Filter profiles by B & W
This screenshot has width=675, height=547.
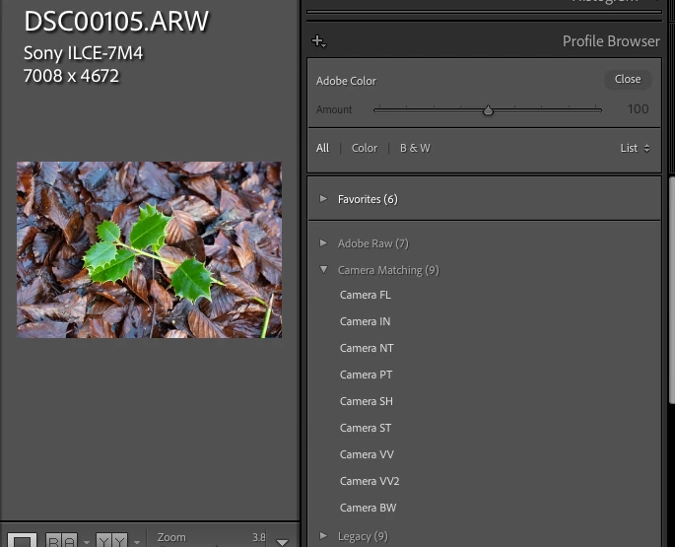(x=415, y=148)
